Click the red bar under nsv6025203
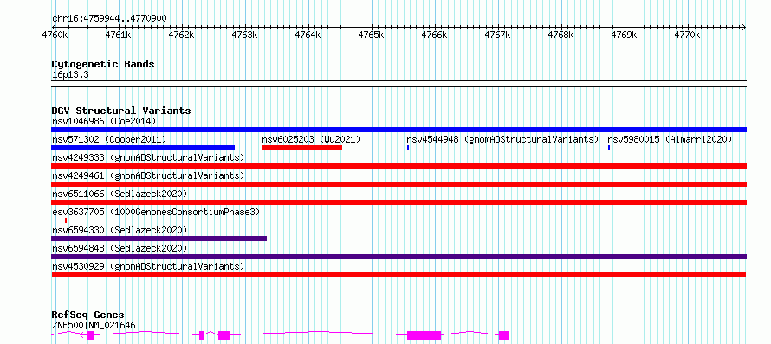Image resolution: width=771 pixels, height=344 pixels. 302,148
